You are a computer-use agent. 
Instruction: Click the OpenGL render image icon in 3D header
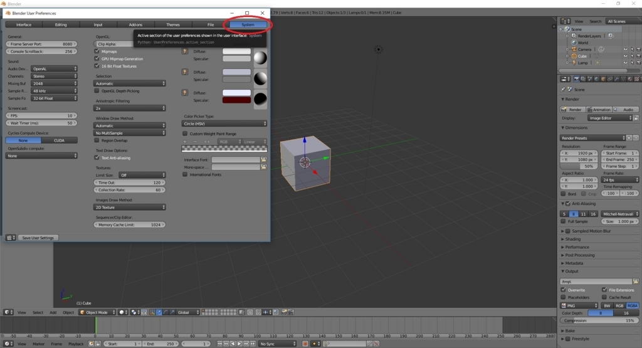tap(284, 312)
